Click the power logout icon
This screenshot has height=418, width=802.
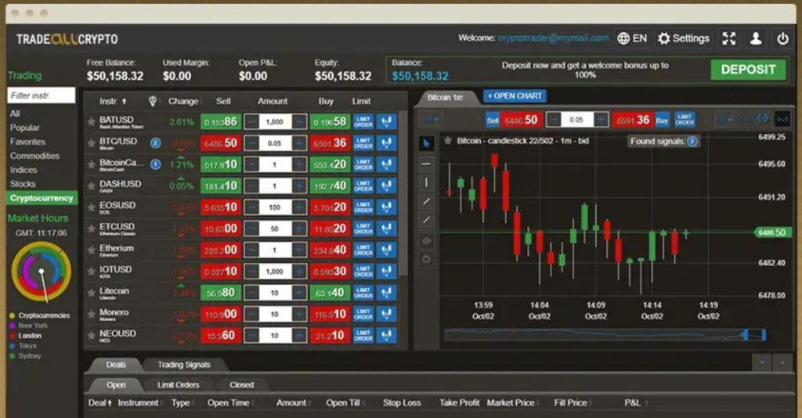(782, 38)
